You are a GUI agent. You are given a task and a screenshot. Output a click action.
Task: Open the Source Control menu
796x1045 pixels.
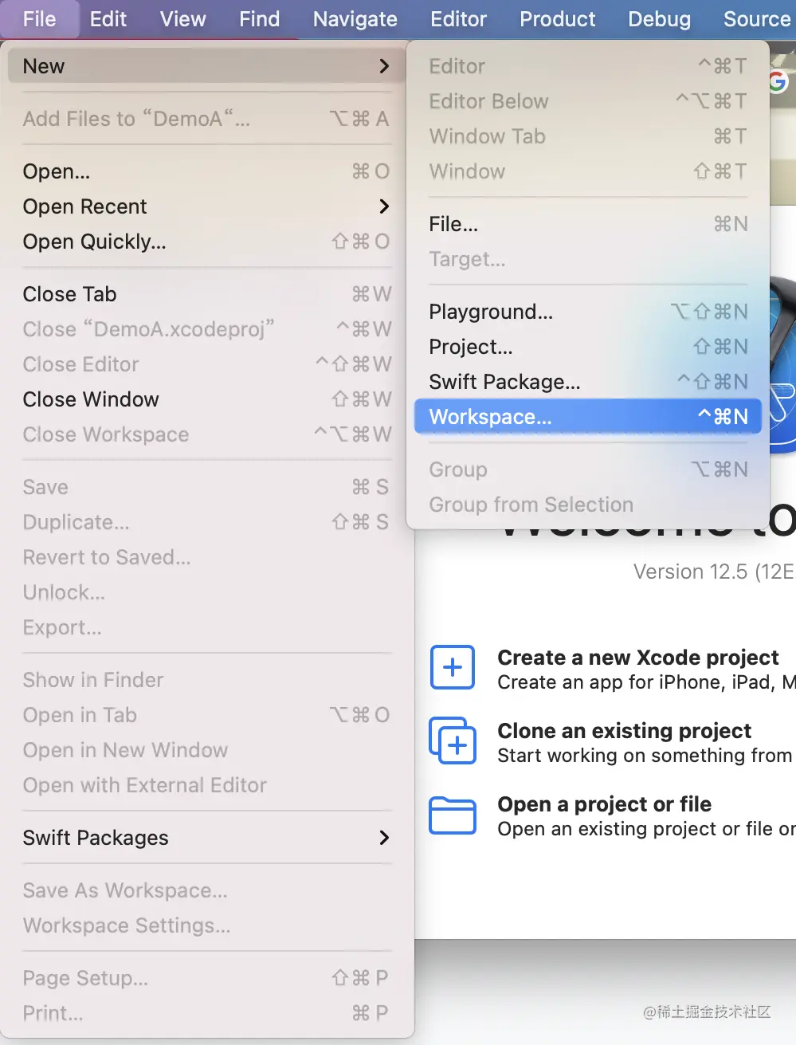click(757, 19)
